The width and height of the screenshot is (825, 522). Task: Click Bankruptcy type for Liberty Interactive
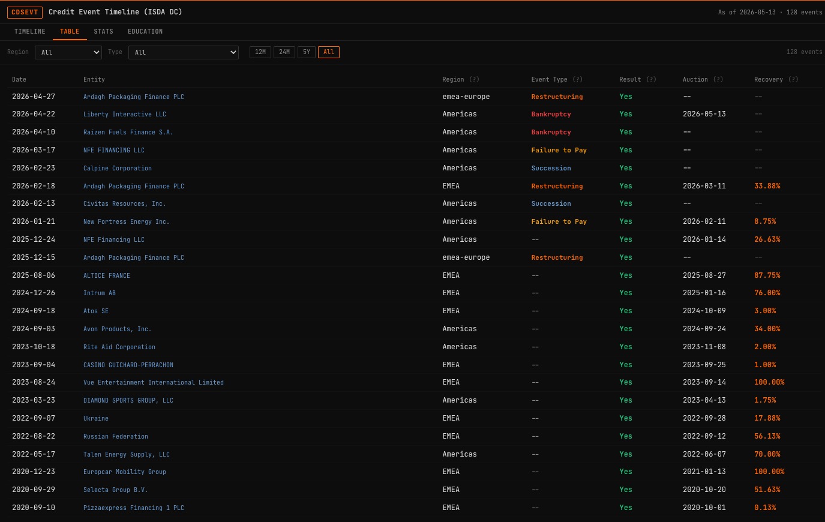point(551,114)
